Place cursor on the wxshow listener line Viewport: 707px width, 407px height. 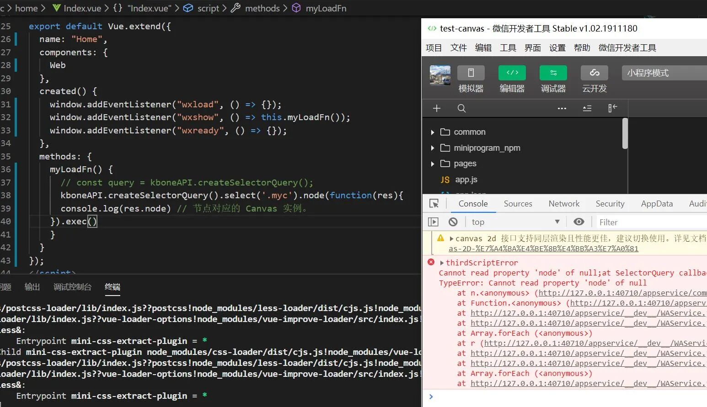(200, 117)
